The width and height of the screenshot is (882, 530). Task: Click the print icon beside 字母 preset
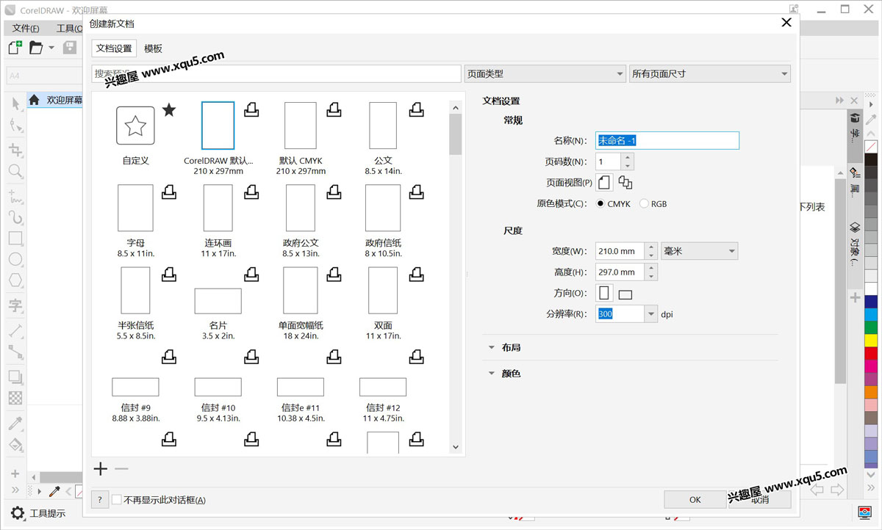(169, 192)
